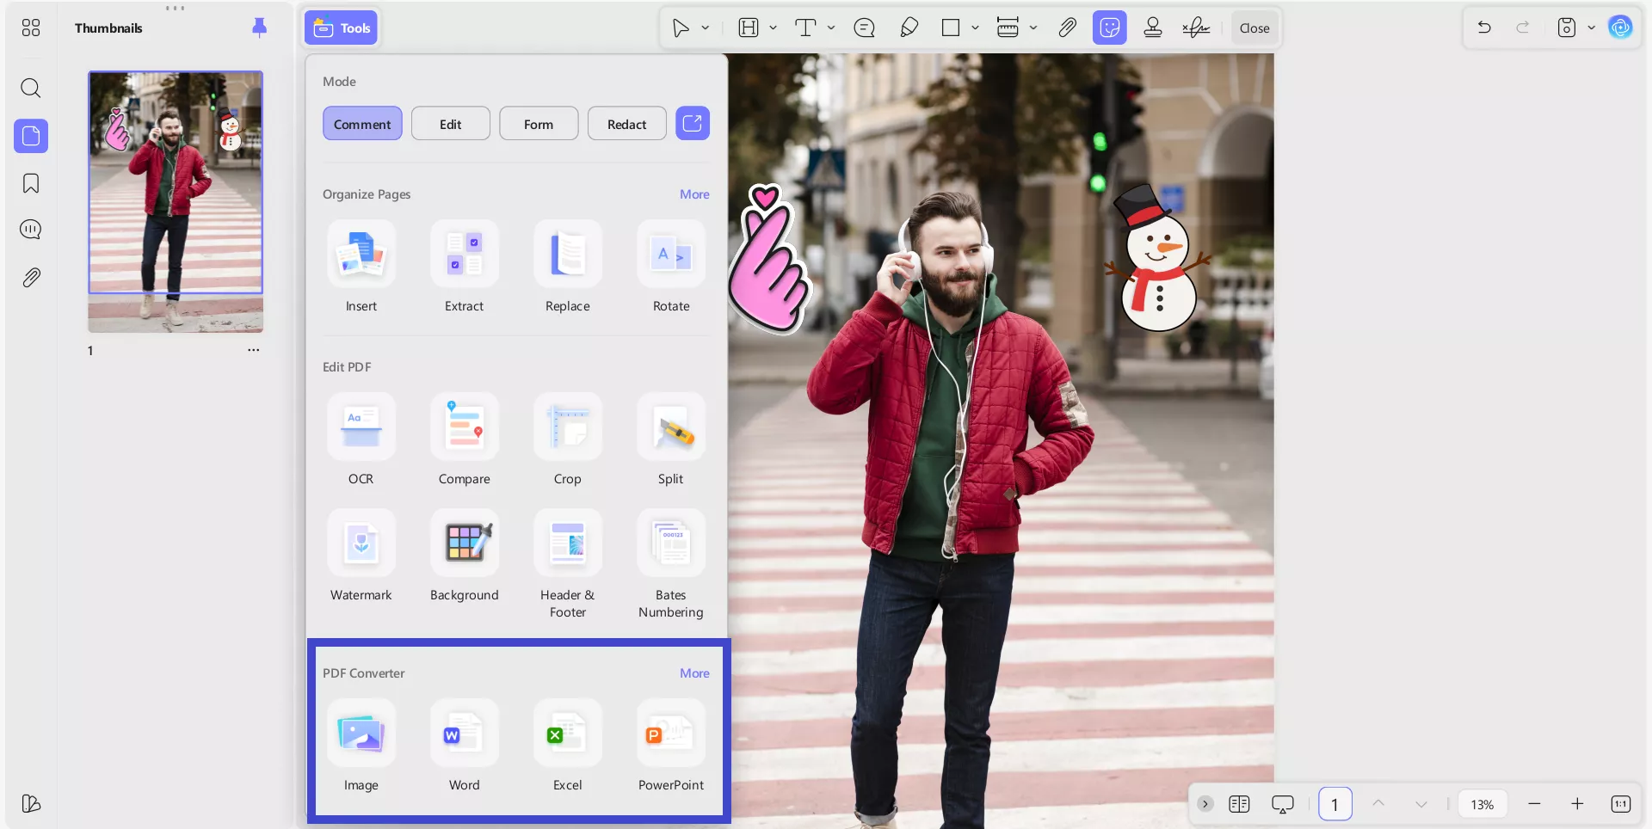Expand the text tool dropdown arrow

pyautogui.click(x=831, y=28)
